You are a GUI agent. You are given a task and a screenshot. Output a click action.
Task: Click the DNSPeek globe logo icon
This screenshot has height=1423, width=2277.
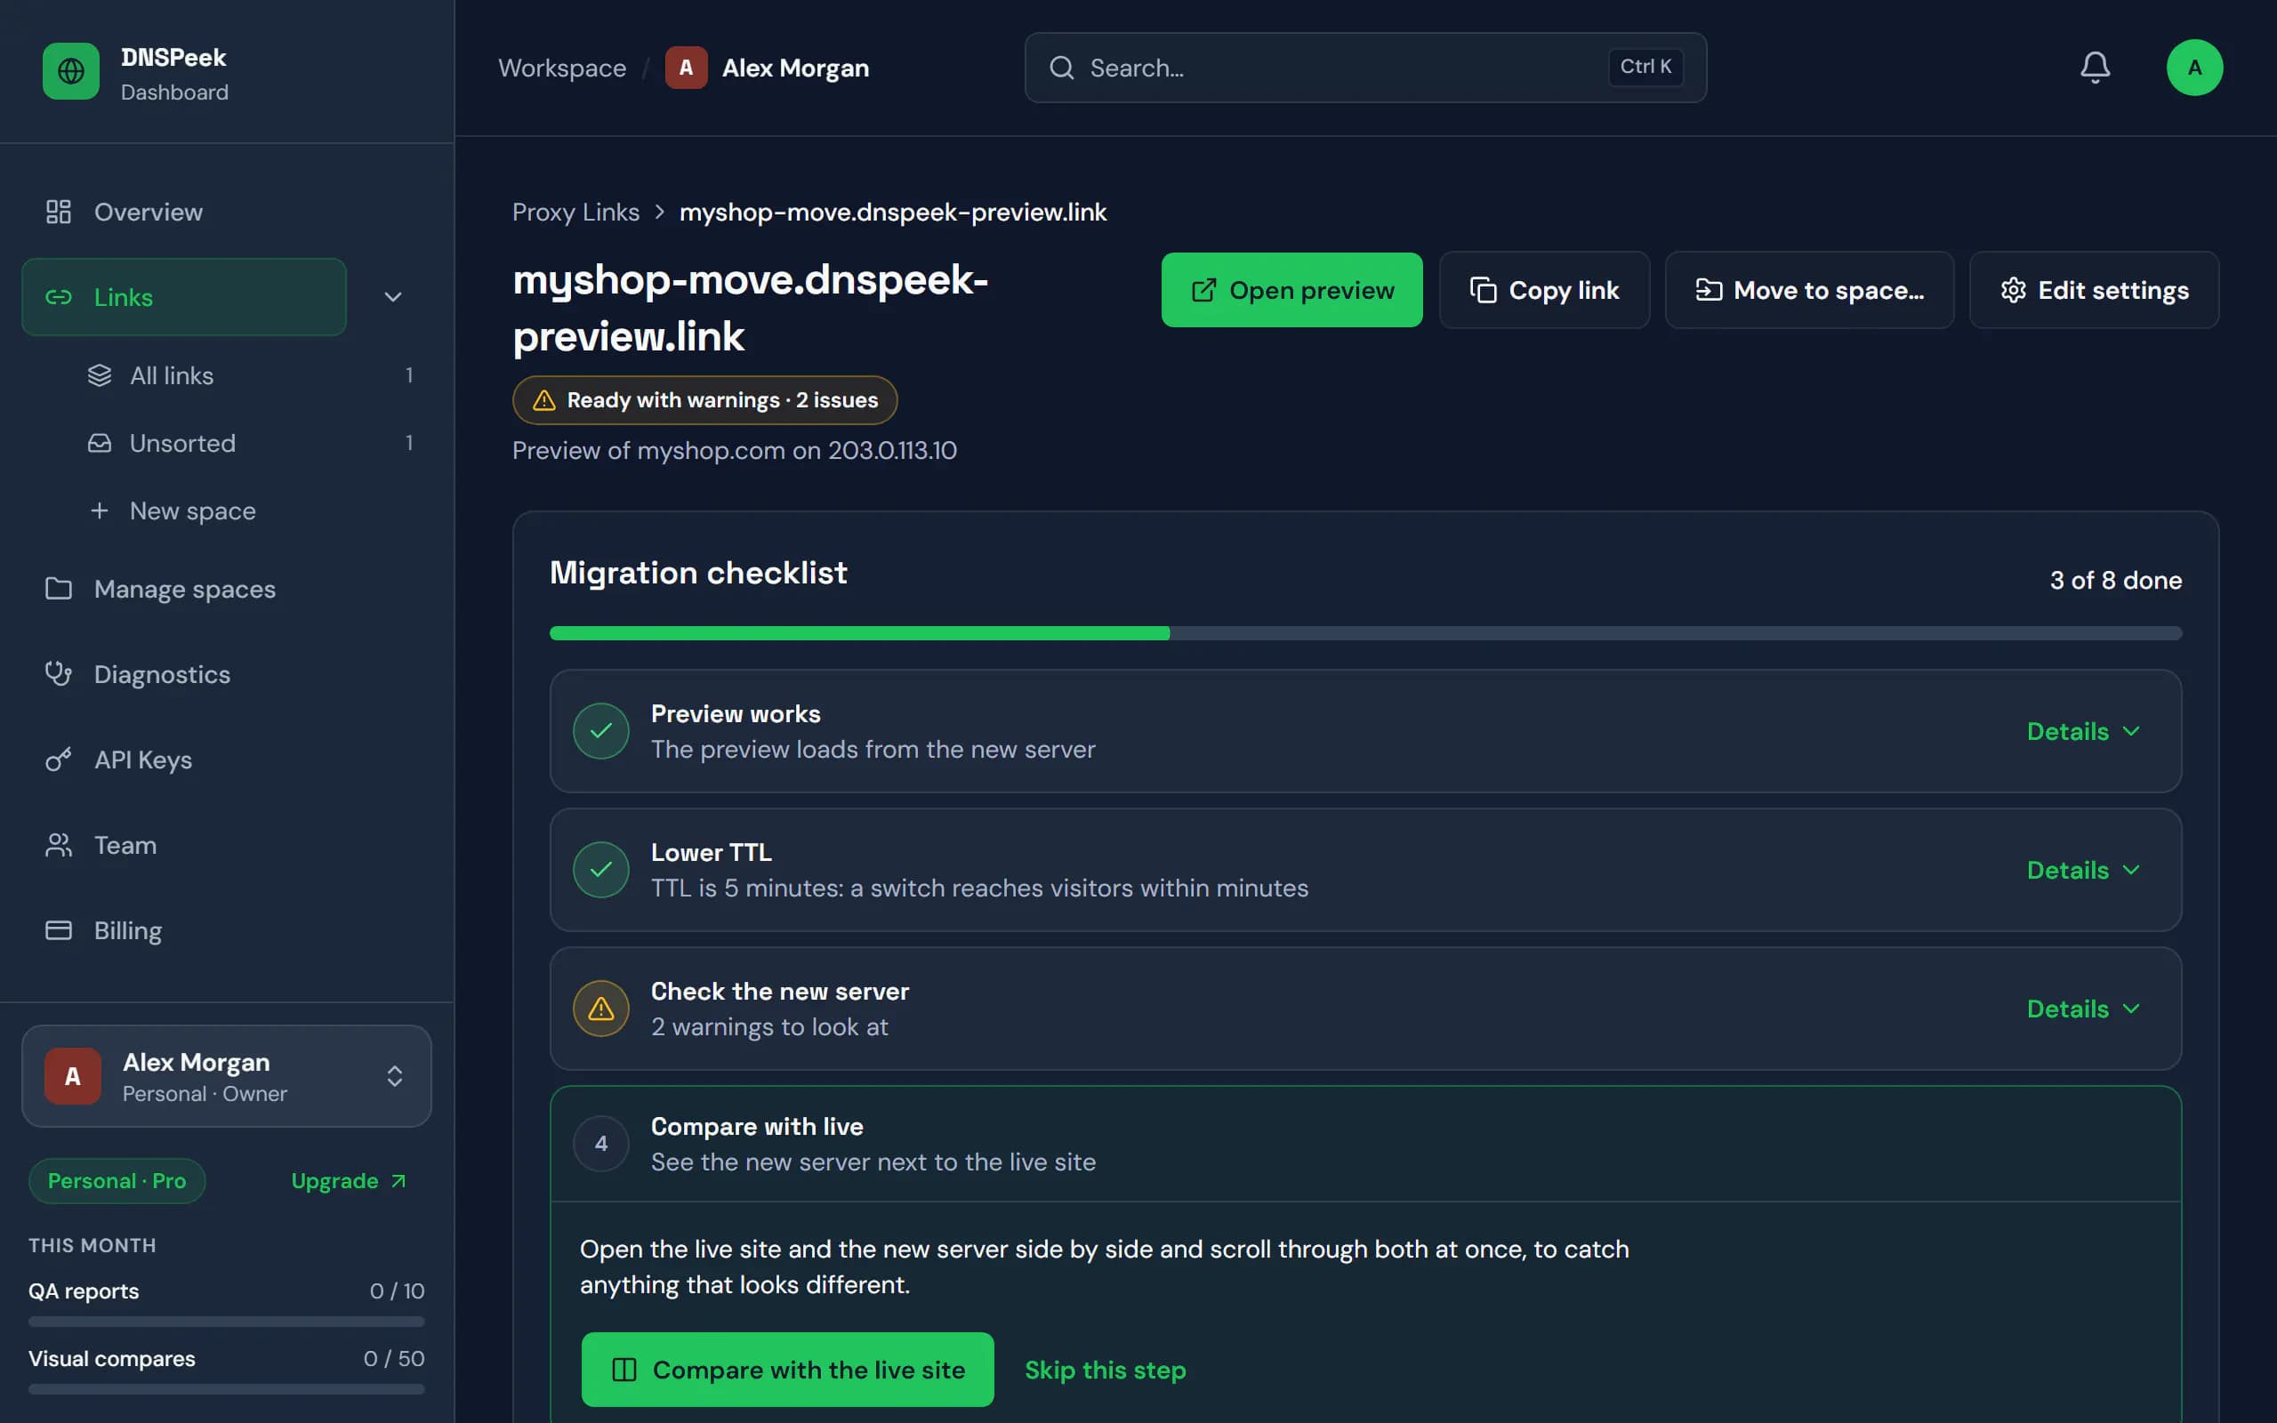click(x=70, y=70)
